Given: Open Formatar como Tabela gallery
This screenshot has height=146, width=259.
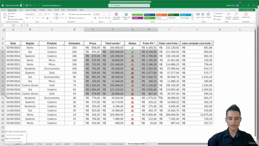Looking at the screenshot, I should pos(126,16).
